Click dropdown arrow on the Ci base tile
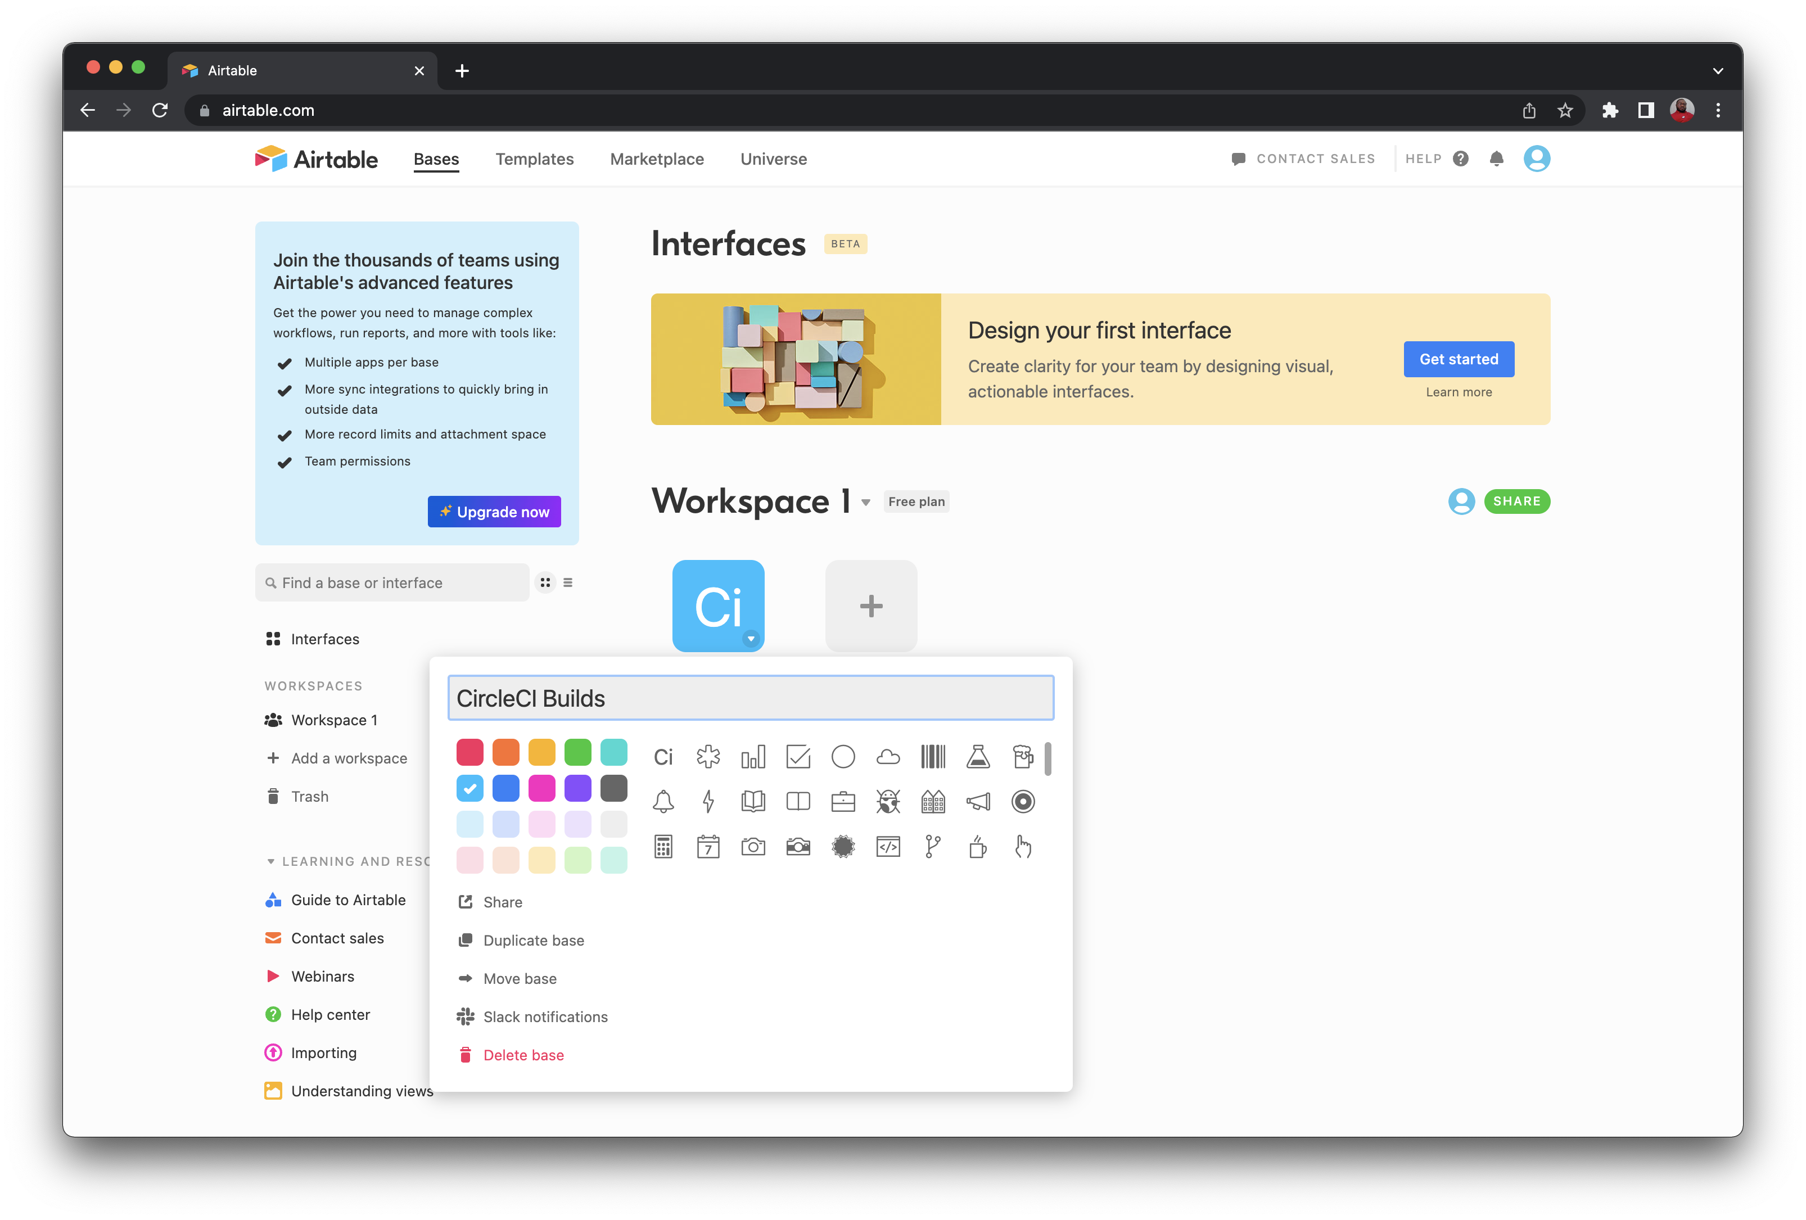 pos(750,639)
